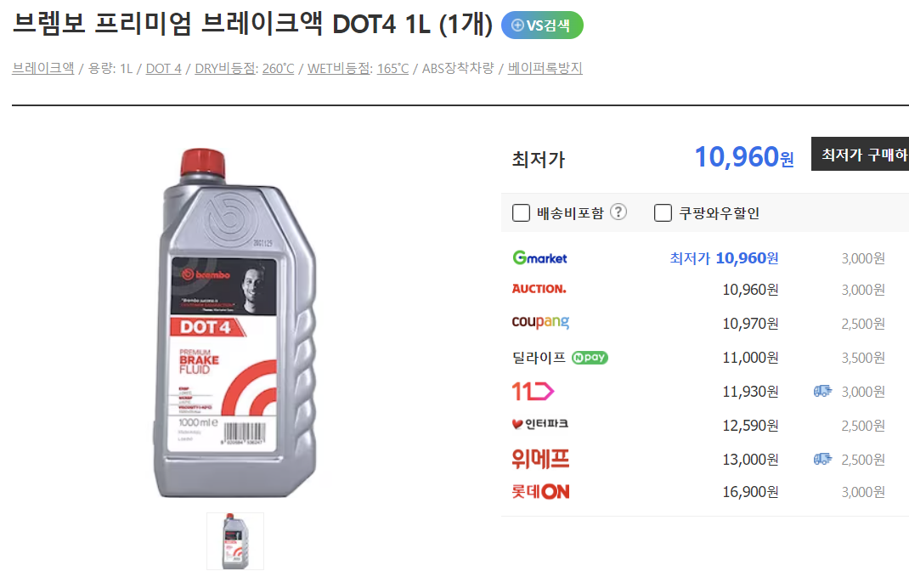
Task: Open the Gmarket seller logo
Action: coord(539,257)
